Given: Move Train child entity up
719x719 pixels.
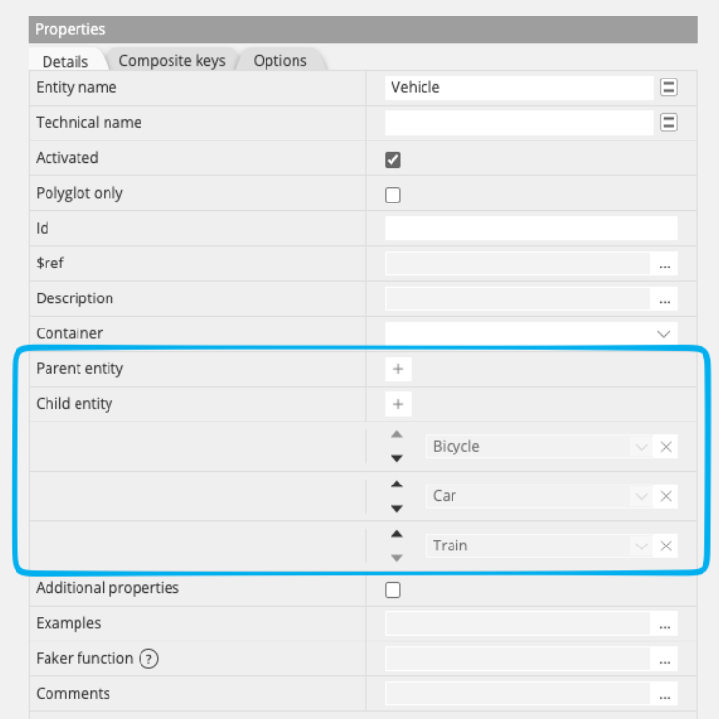Looking at the screenshot, I should (x=397, y=534).
